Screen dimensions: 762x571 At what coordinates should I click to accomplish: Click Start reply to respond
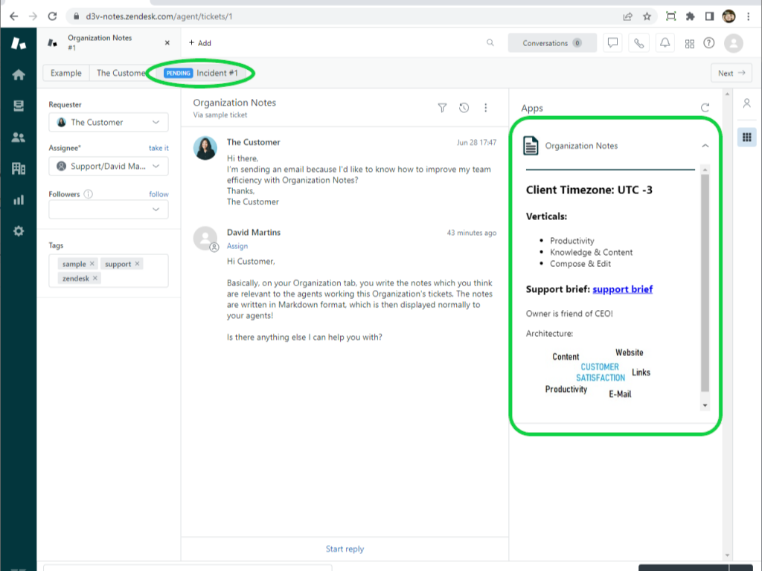click(x=345, y=549)
